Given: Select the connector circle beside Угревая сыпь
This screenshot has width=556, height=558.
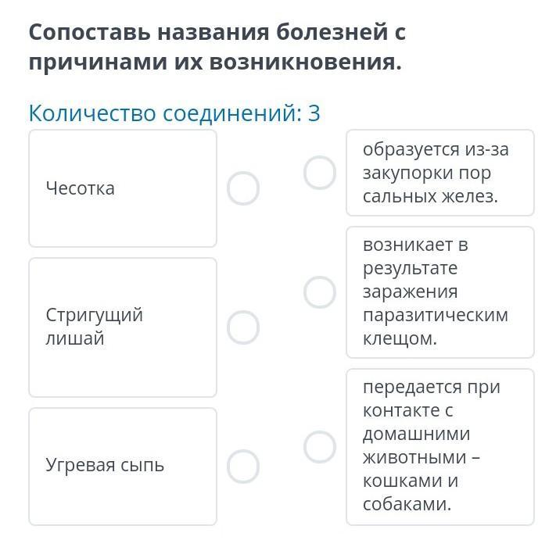Looking at the screenshot, I should [243, 466].
